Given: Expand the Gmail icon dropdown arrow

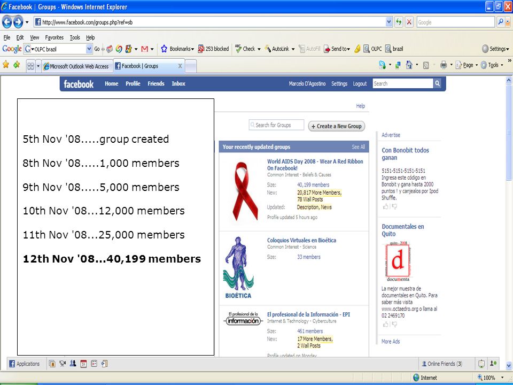Looking at the screenshot, I should 152,49.
